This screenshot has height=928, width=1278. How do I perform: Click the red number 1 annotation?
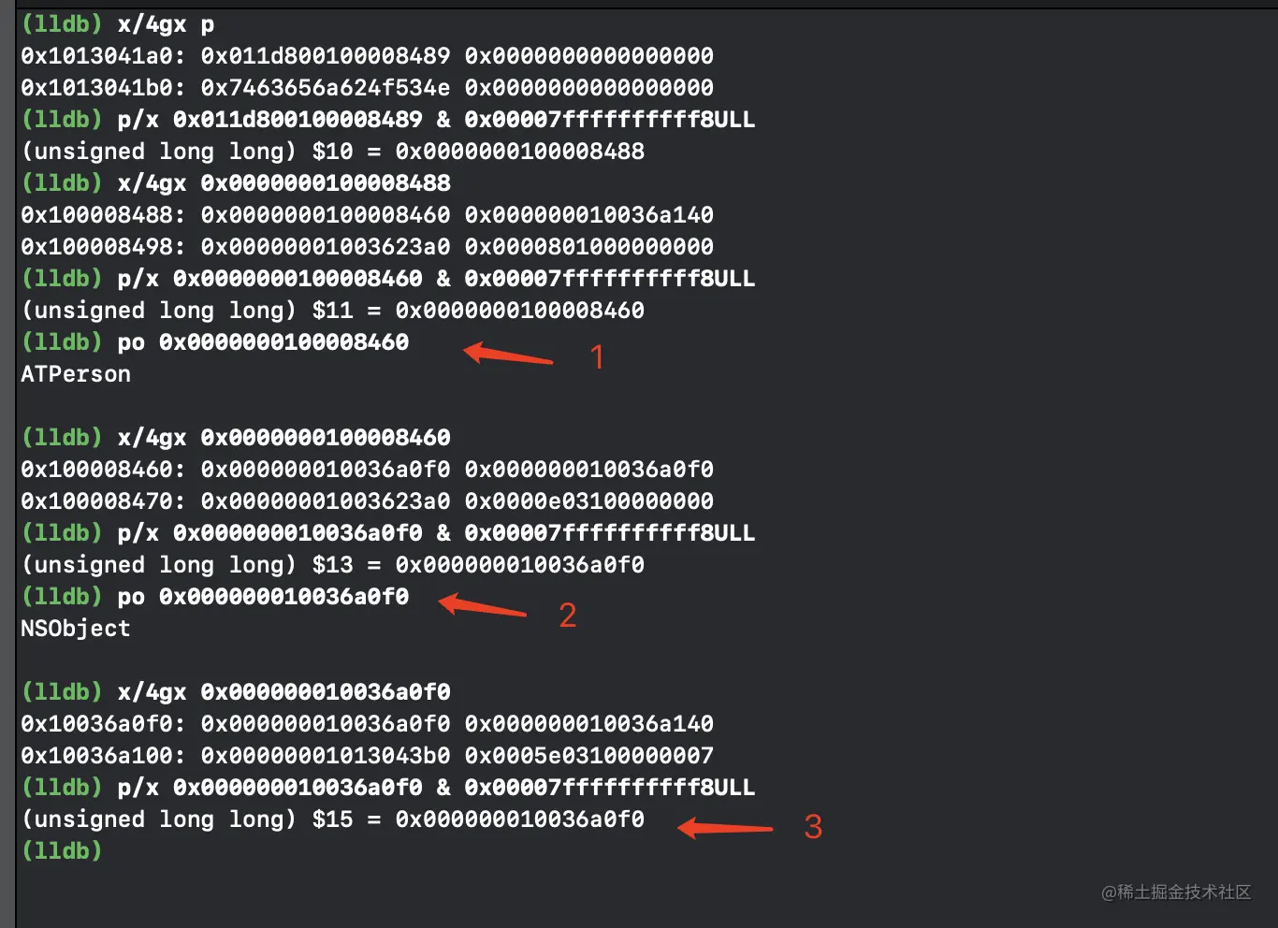tap(597, 357)
